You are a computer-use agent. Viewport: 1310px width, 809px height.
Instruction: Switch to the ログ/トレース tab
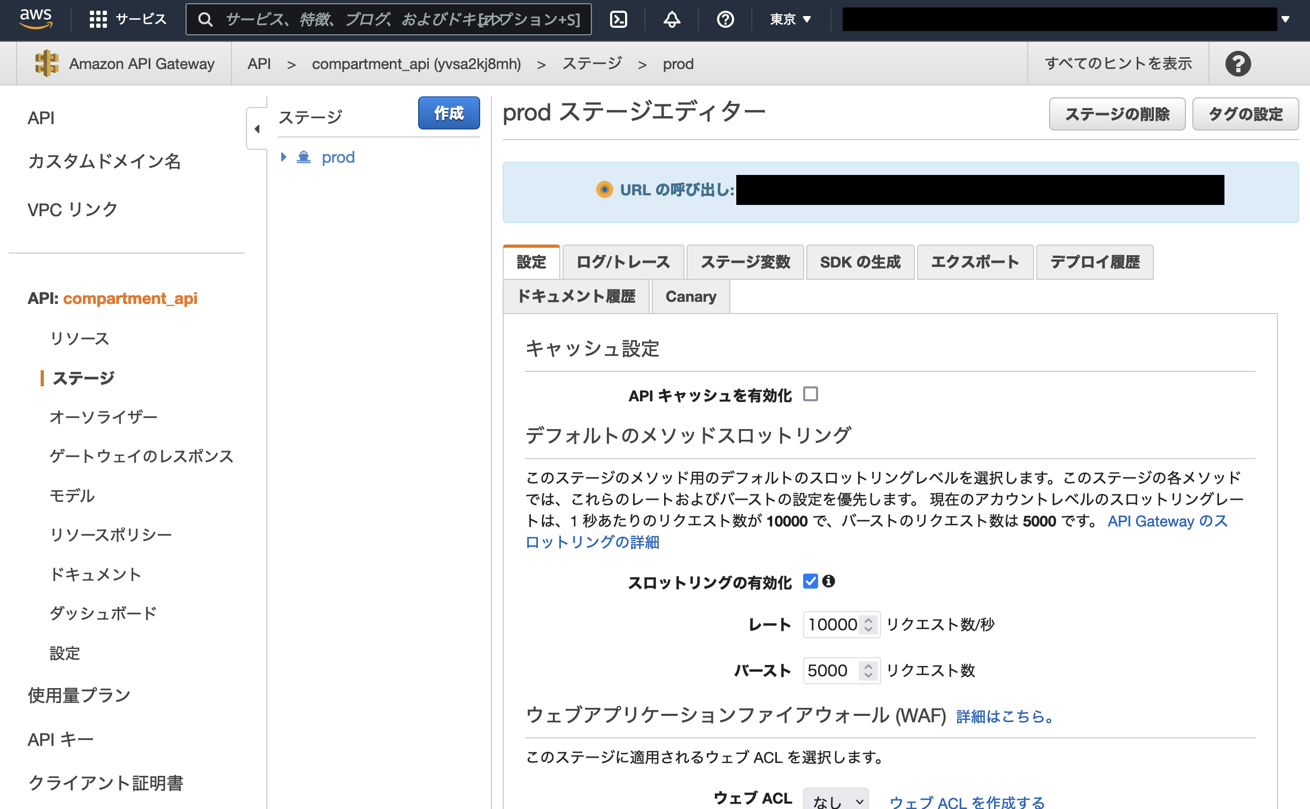(x=622, y=262)
